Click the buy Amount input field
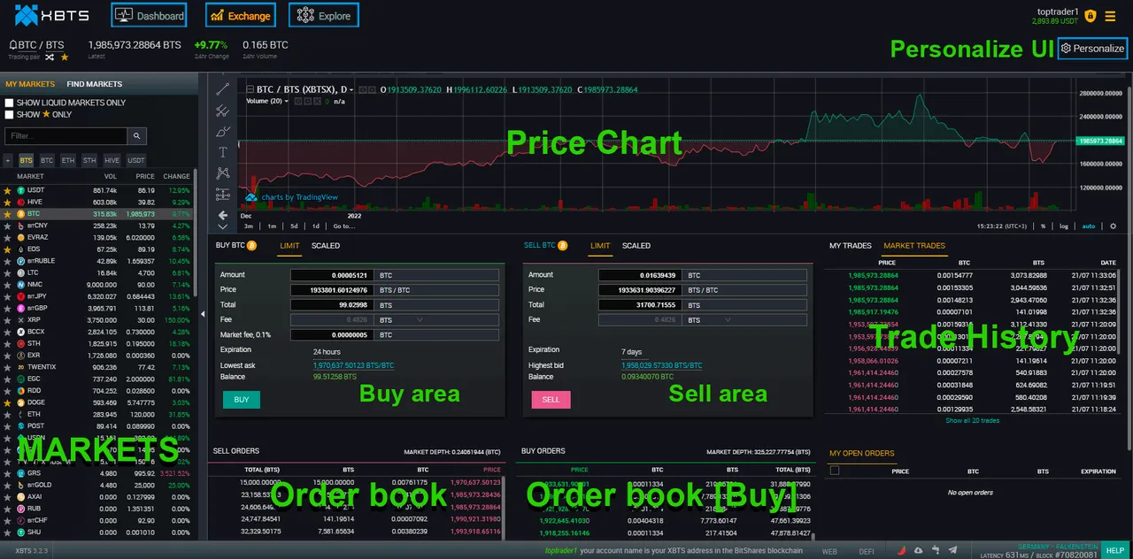1133x559 pixels. (x=332, y=275)
